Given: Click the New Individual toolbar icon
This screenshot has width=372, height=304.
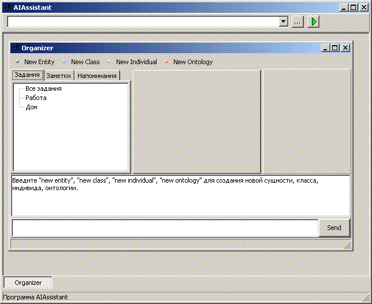Looking at the screenshot, I should tap(109, 62).
